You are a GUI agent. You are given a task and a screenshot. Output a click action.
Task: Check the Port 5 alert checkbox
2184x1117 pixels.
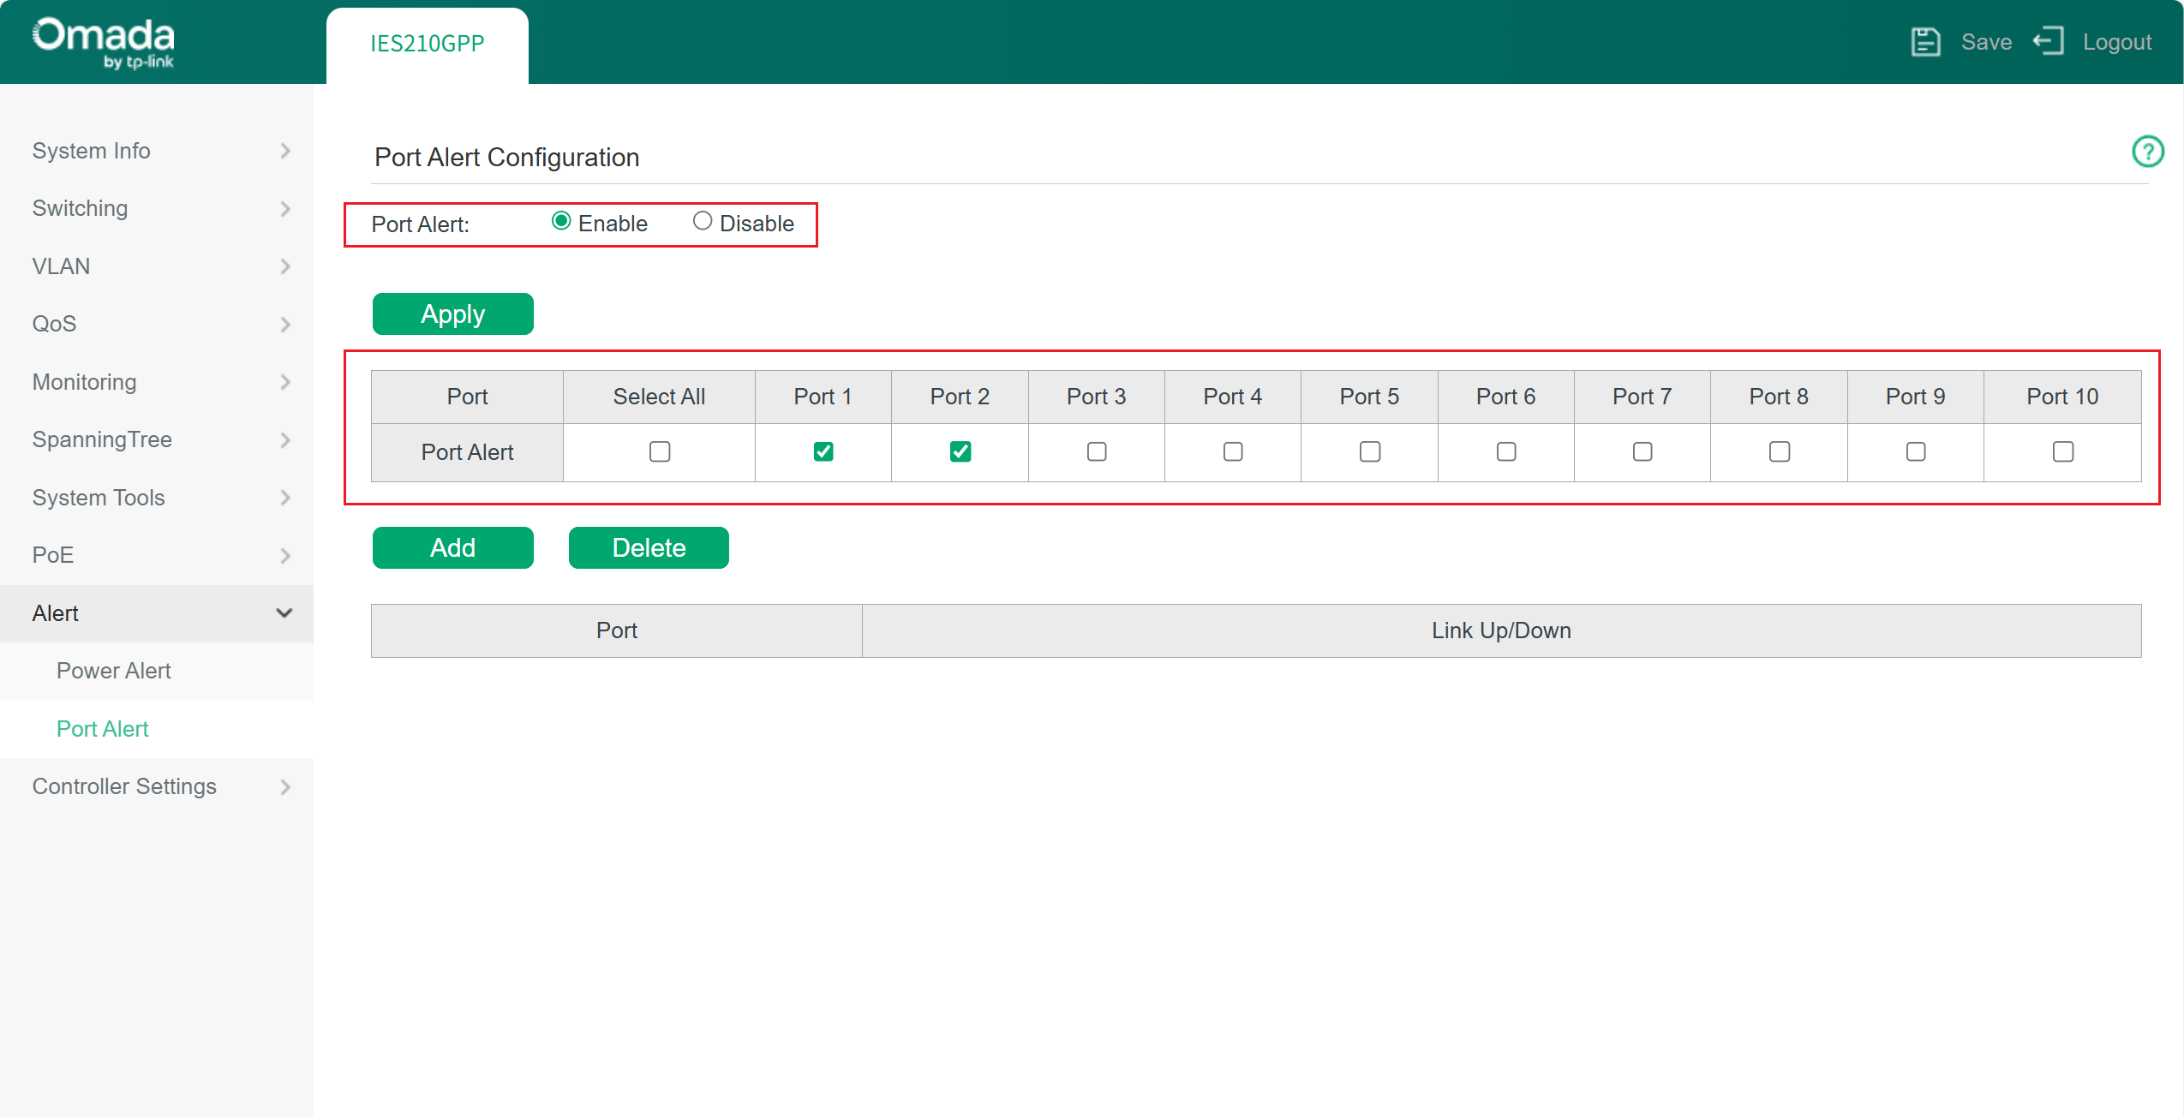pos(1369,451)
